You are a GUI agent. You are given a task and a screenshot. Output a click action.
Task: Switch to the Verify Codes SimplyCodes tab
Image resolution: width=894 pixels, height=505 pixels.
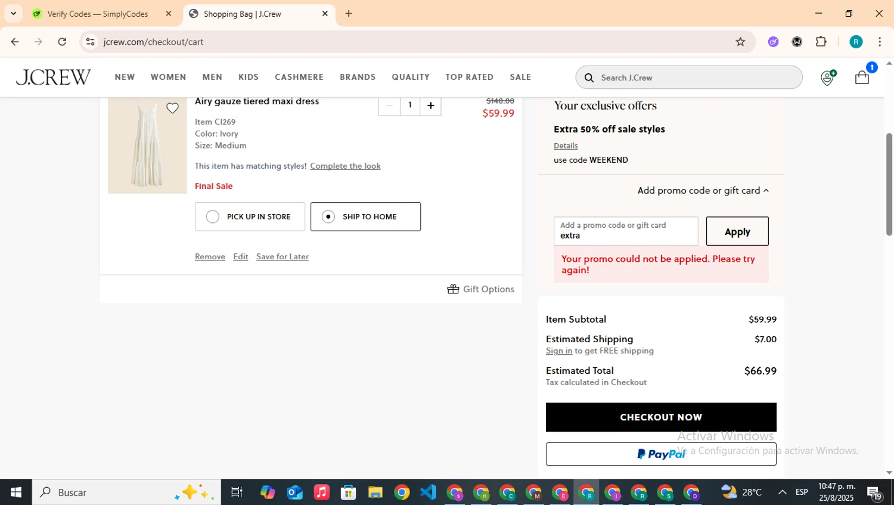(x=97, y=14)
